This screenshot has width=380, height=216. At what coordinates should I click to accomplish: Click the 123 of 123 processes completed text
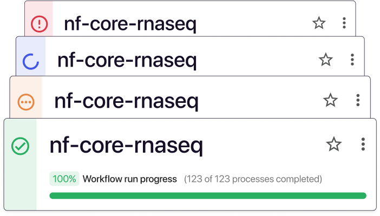(253, 179)
